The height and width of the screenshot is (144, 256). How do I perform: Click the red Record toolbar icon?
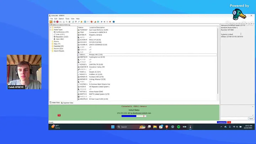(x=110, y=22)
